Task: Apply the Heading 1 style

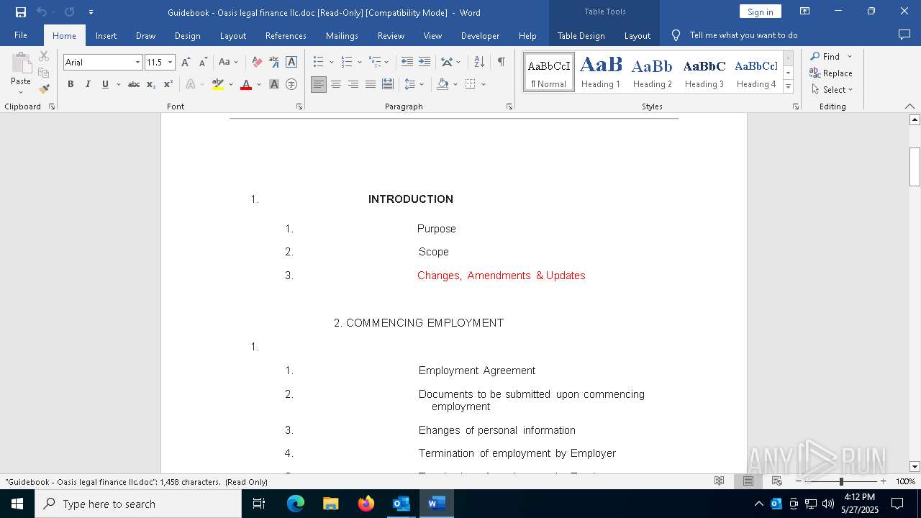Action: tap(601, 72)
